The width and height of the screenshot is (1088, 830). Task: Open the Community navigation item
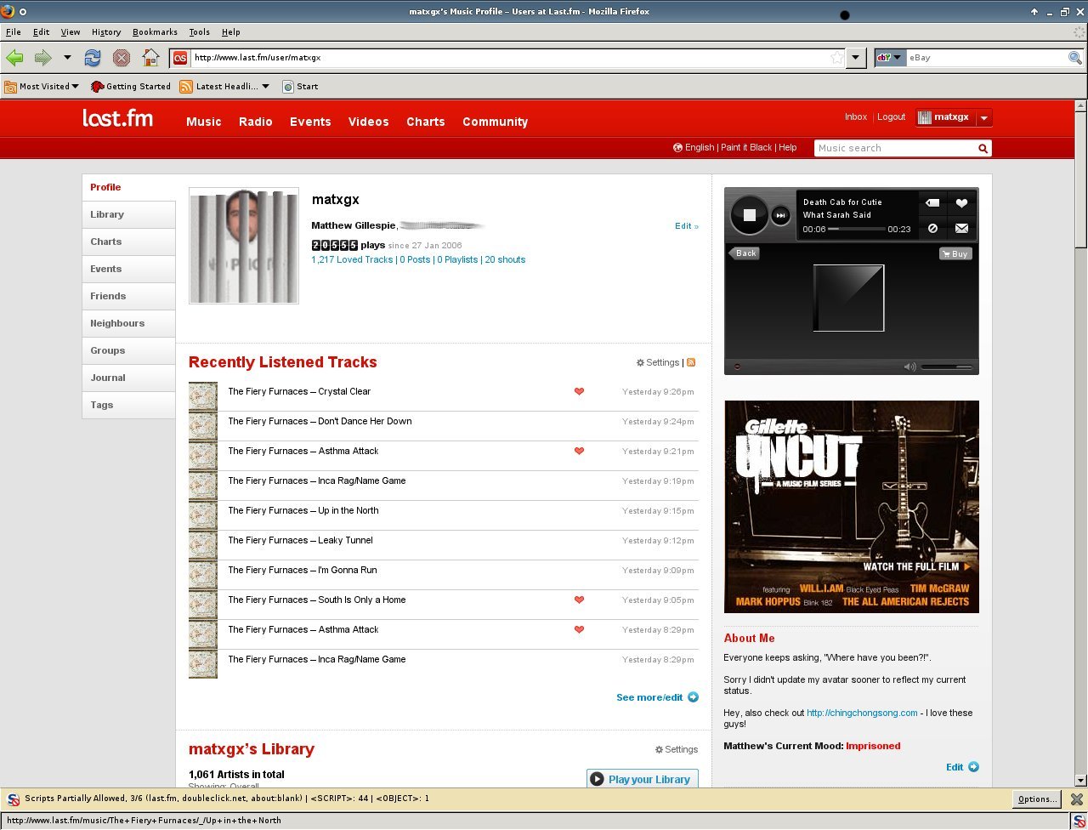click(x=495, y=122)
